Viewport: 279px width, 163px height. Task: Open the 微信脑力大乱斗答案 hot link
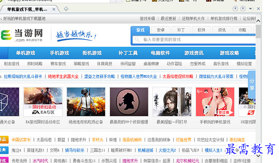point(216,77)
